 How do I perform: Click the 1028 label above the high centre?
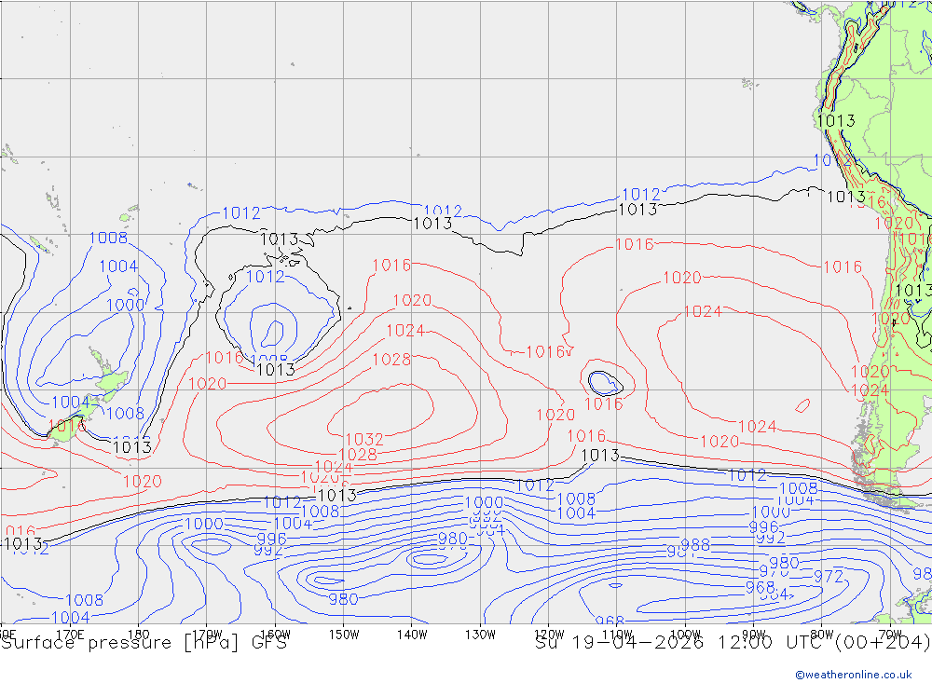coord(391,360)
